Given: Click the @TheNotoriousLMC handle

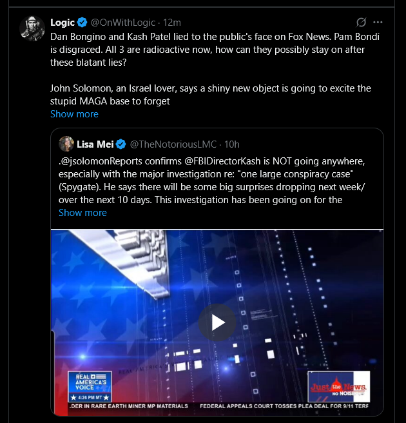Looking at the screenshot, I should (173, 144).
